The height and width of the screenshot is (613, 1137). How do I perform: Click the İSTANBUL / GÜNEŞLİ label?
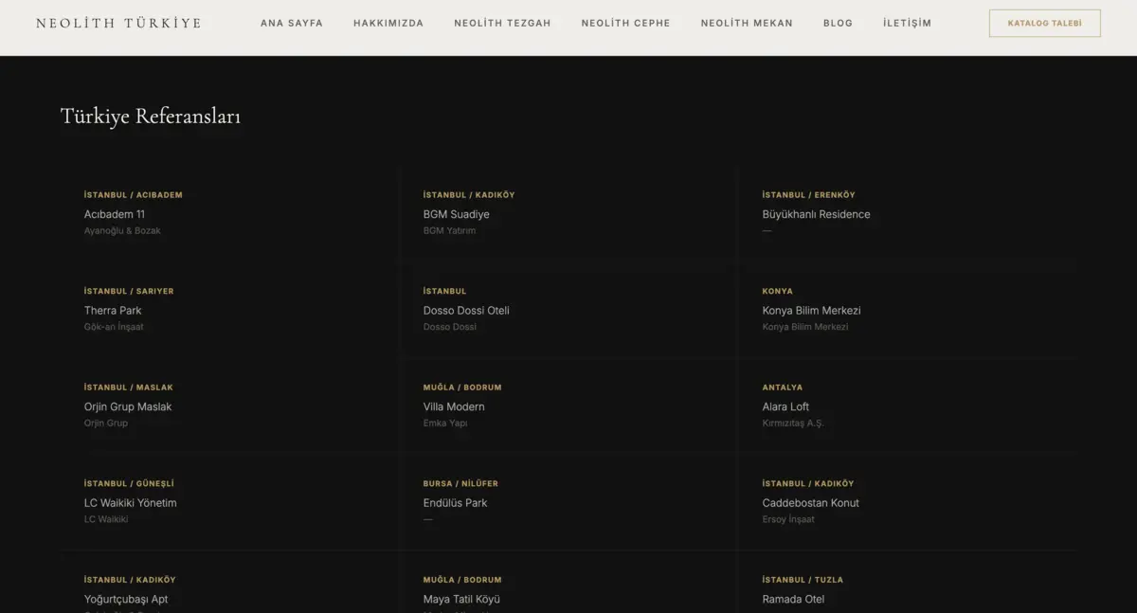pos(129,484)
